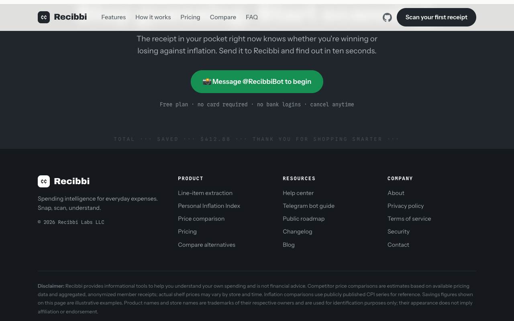Image resolution: width=514 pixels, height=321 pixels.
Task: Visit the Help center link
Action: tap(298, 193)
